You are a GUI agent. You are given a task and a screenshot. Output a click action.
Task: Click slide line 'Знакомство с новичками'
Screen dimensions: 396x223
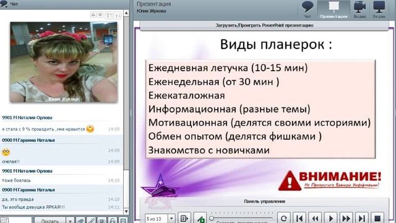tap(209, 150)
